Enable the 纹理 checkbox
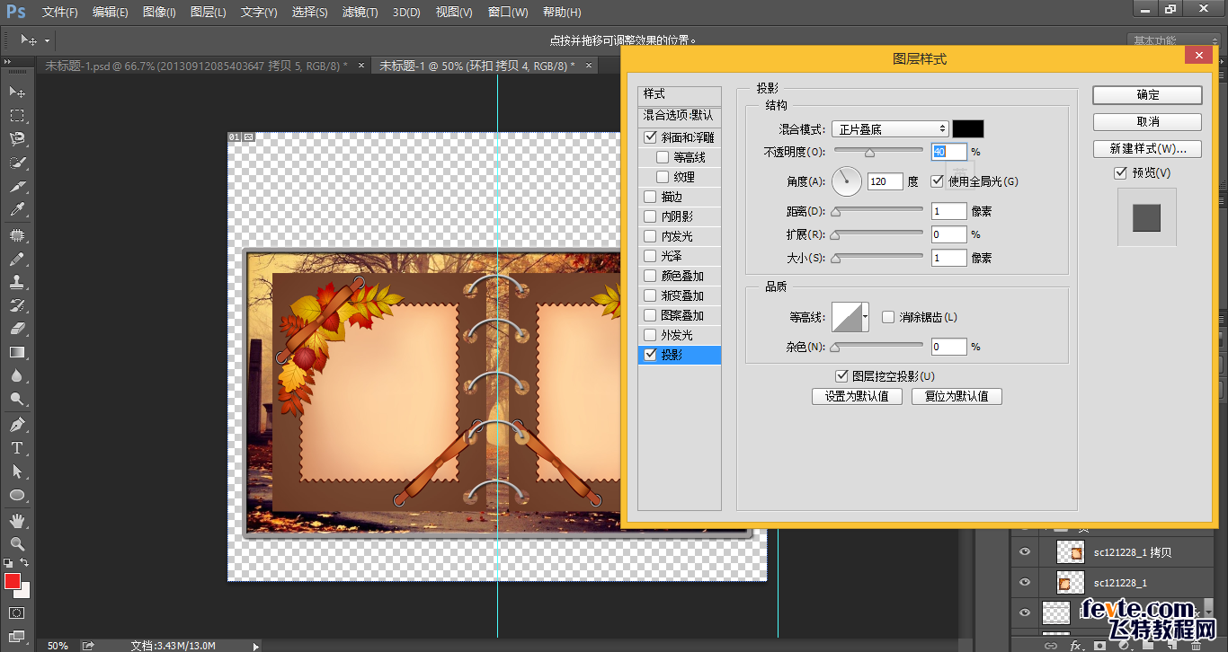 (663, 177)
